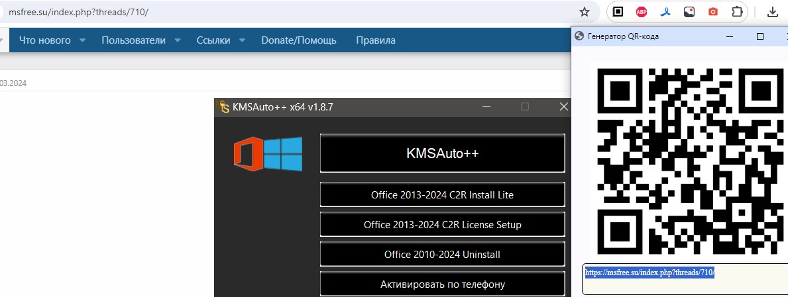Click "Office 2013-2024 C2R Install Lite"
This screenshot has height=297, width=788.
tap(442, 194)
